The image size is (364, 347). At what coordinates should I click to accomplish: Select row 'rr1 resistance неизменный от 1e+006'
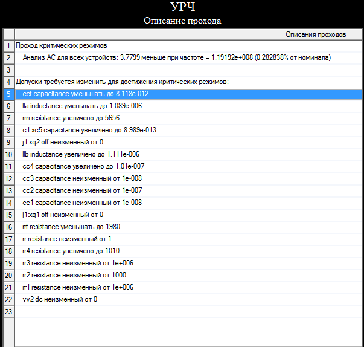(x=188, y=287)
